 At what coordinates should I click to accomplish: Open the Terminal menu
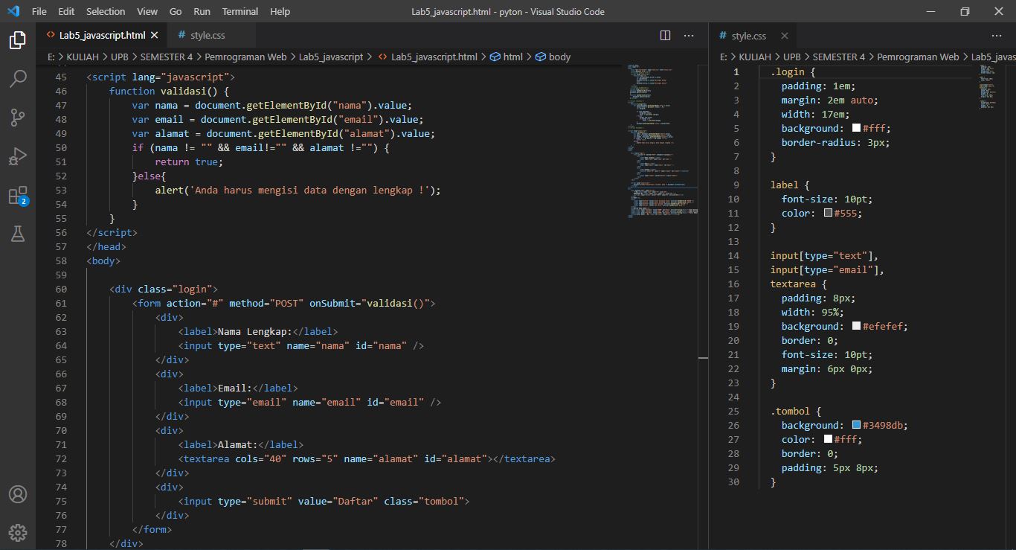[x=239, y=11]
